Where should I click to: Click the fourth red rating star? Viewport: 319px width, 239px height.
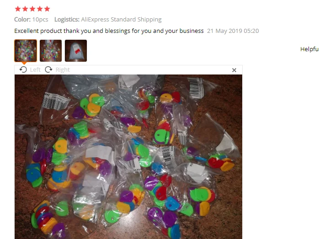(x=40, y=9)
